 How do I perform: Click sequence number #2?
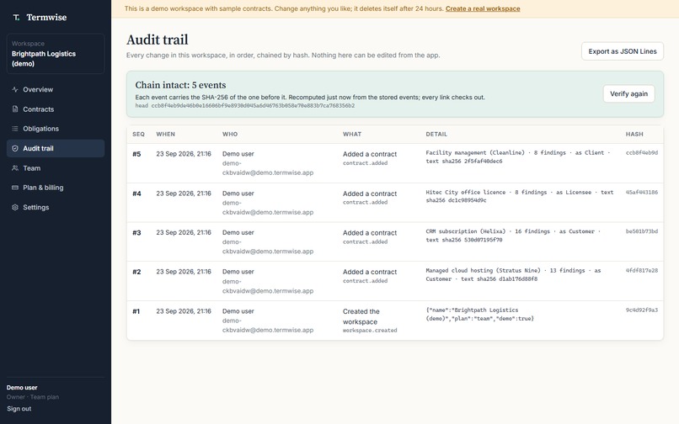coord(136,272)
